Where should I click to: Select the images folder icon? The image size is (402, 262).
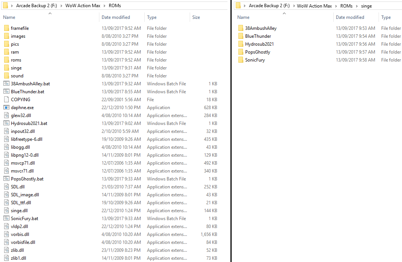click(x=6, y=36)
